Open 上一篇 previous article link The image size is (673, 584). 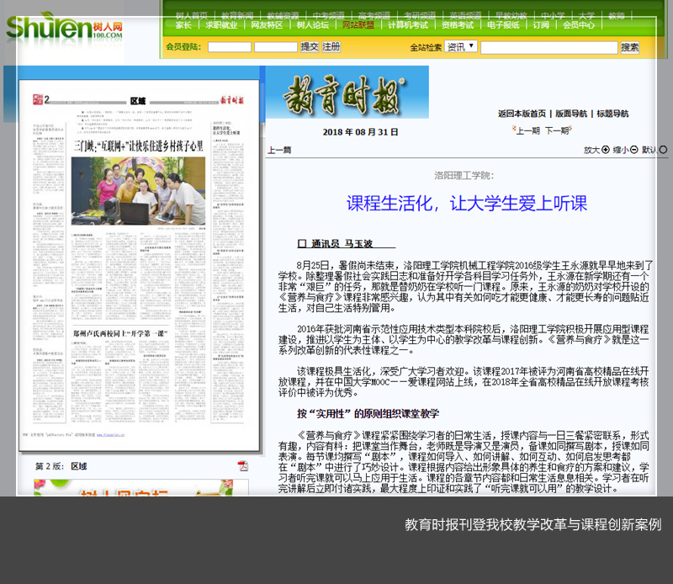[x=279, y=150]
